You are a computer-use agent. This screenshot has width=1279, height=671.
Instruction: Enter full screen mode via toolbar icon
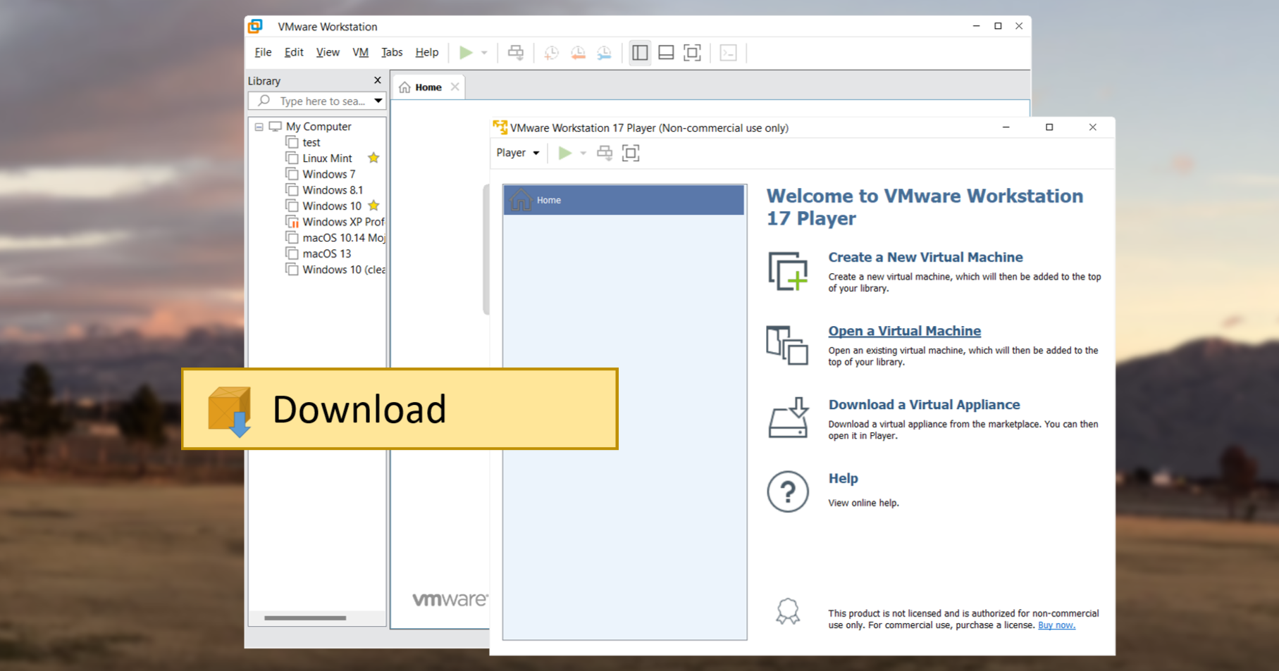691,52
